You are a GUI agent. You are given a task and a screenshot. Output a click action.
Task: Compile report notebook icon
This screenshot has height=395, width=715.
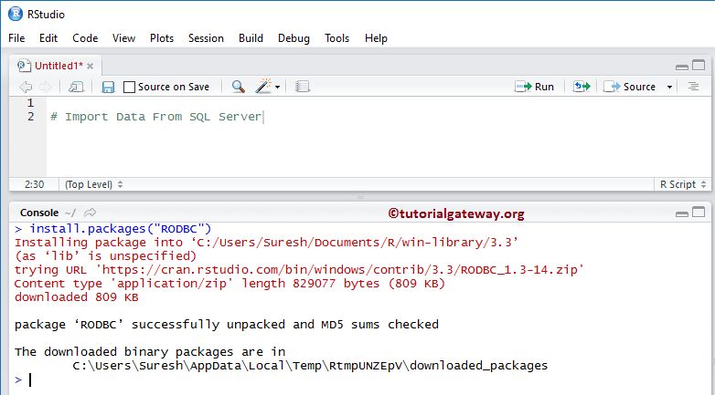click(303, 87)
